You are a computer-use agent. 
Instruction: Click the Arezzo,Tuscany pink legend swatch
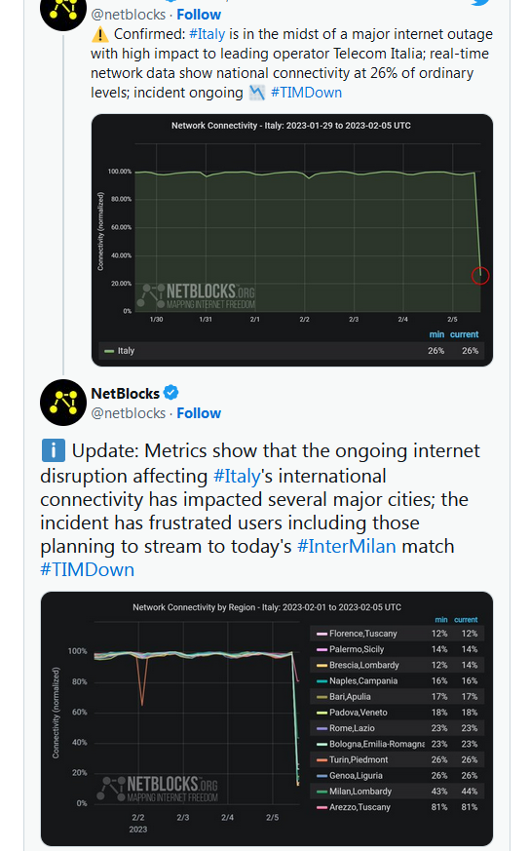322,807
